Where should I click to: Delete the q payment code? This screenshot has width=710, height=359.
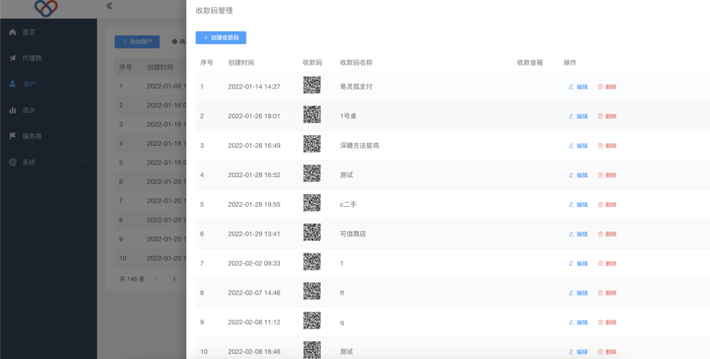607,322
